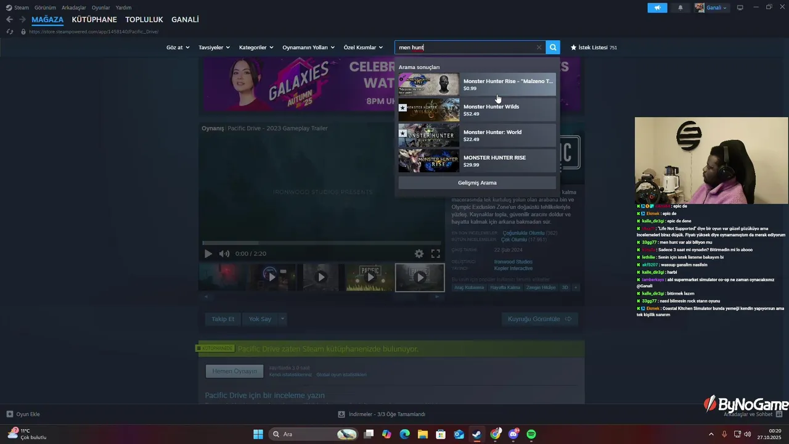Open Copilot from the taskbar
Image resolution: width=789 pixels, height=444 pixels.
pyautogui.click(x=386, y=434)
